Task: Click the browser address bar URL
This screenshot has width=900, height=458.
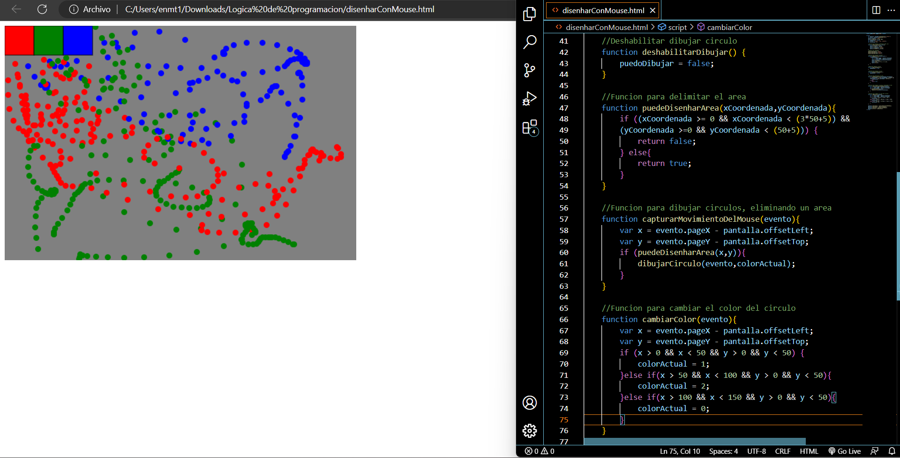Action: click(280, 9)
